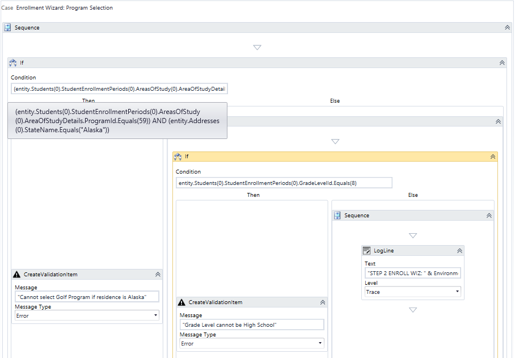Select the Else label of the outer If
Viewport: 515px width, 358px height.
[335, 100]
